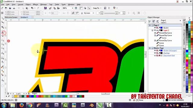Click the Save disk icon

10,8
